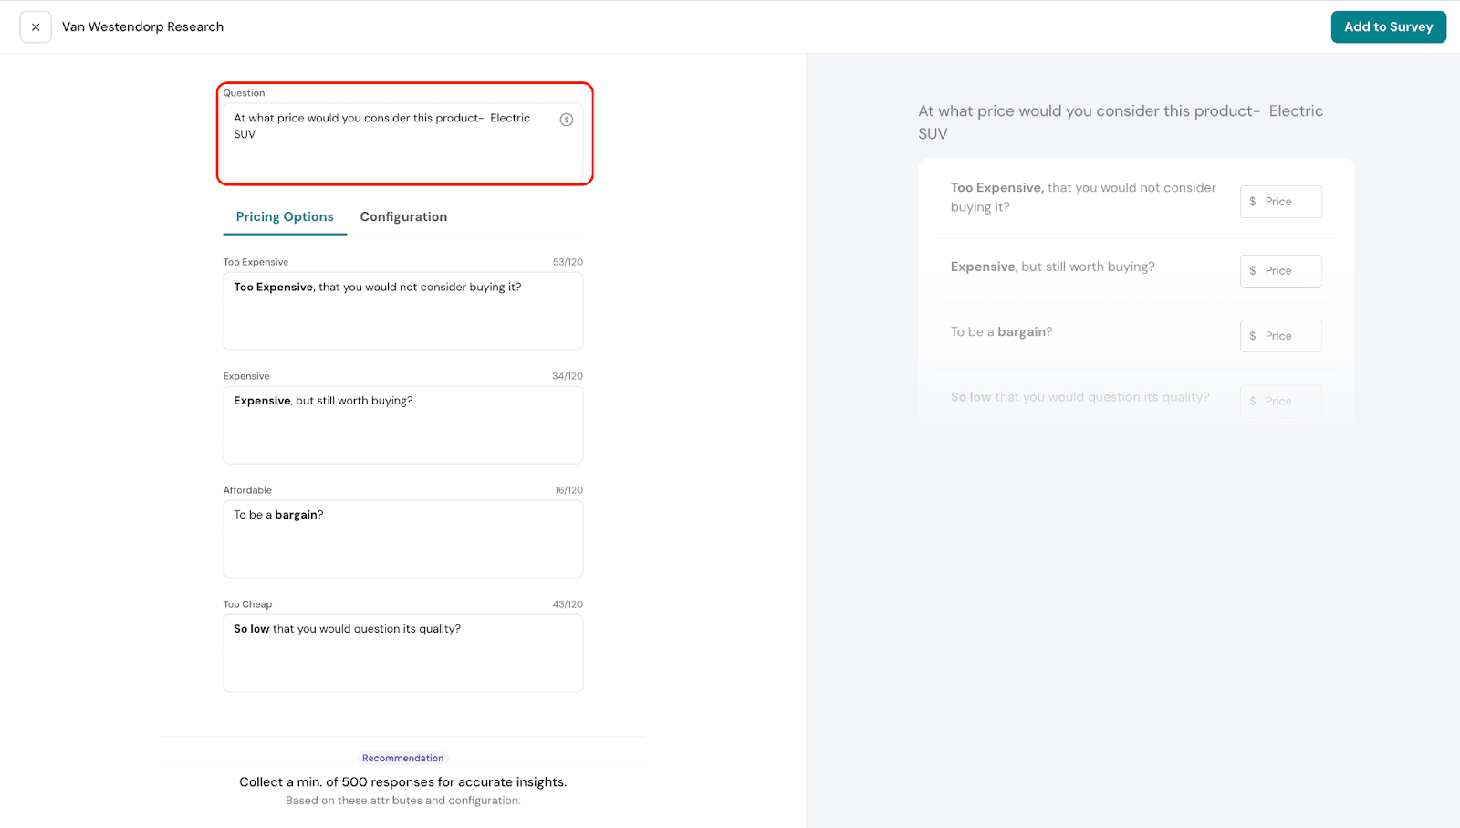Image resolution: width=1460 pixels, height=828 pixels.
Task: Click the dollar sign in Too Expensive price box
Action: [1253, 202]
